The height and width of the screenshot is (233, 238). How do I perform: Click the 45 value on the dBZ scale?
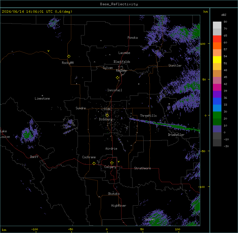pos(225,77)
